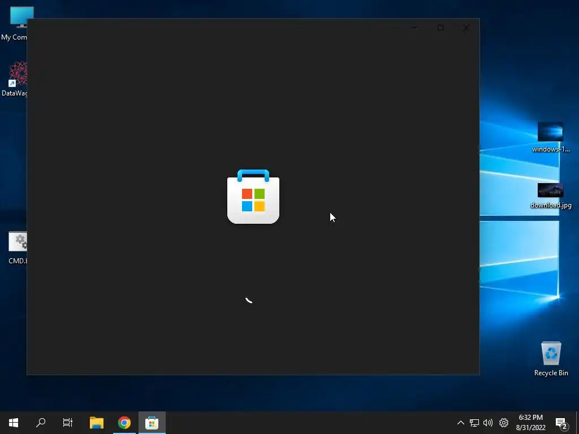Open the Recycle Bin
Viewport: 579px width, 434px height.
[x=551, y=359]
